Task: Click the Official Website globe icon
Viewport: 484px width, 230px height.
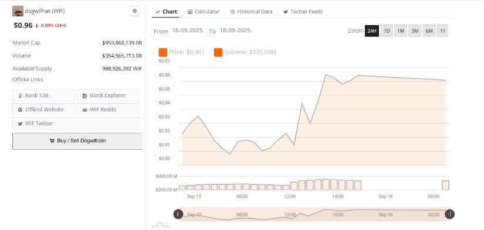Action: (21, 109)
